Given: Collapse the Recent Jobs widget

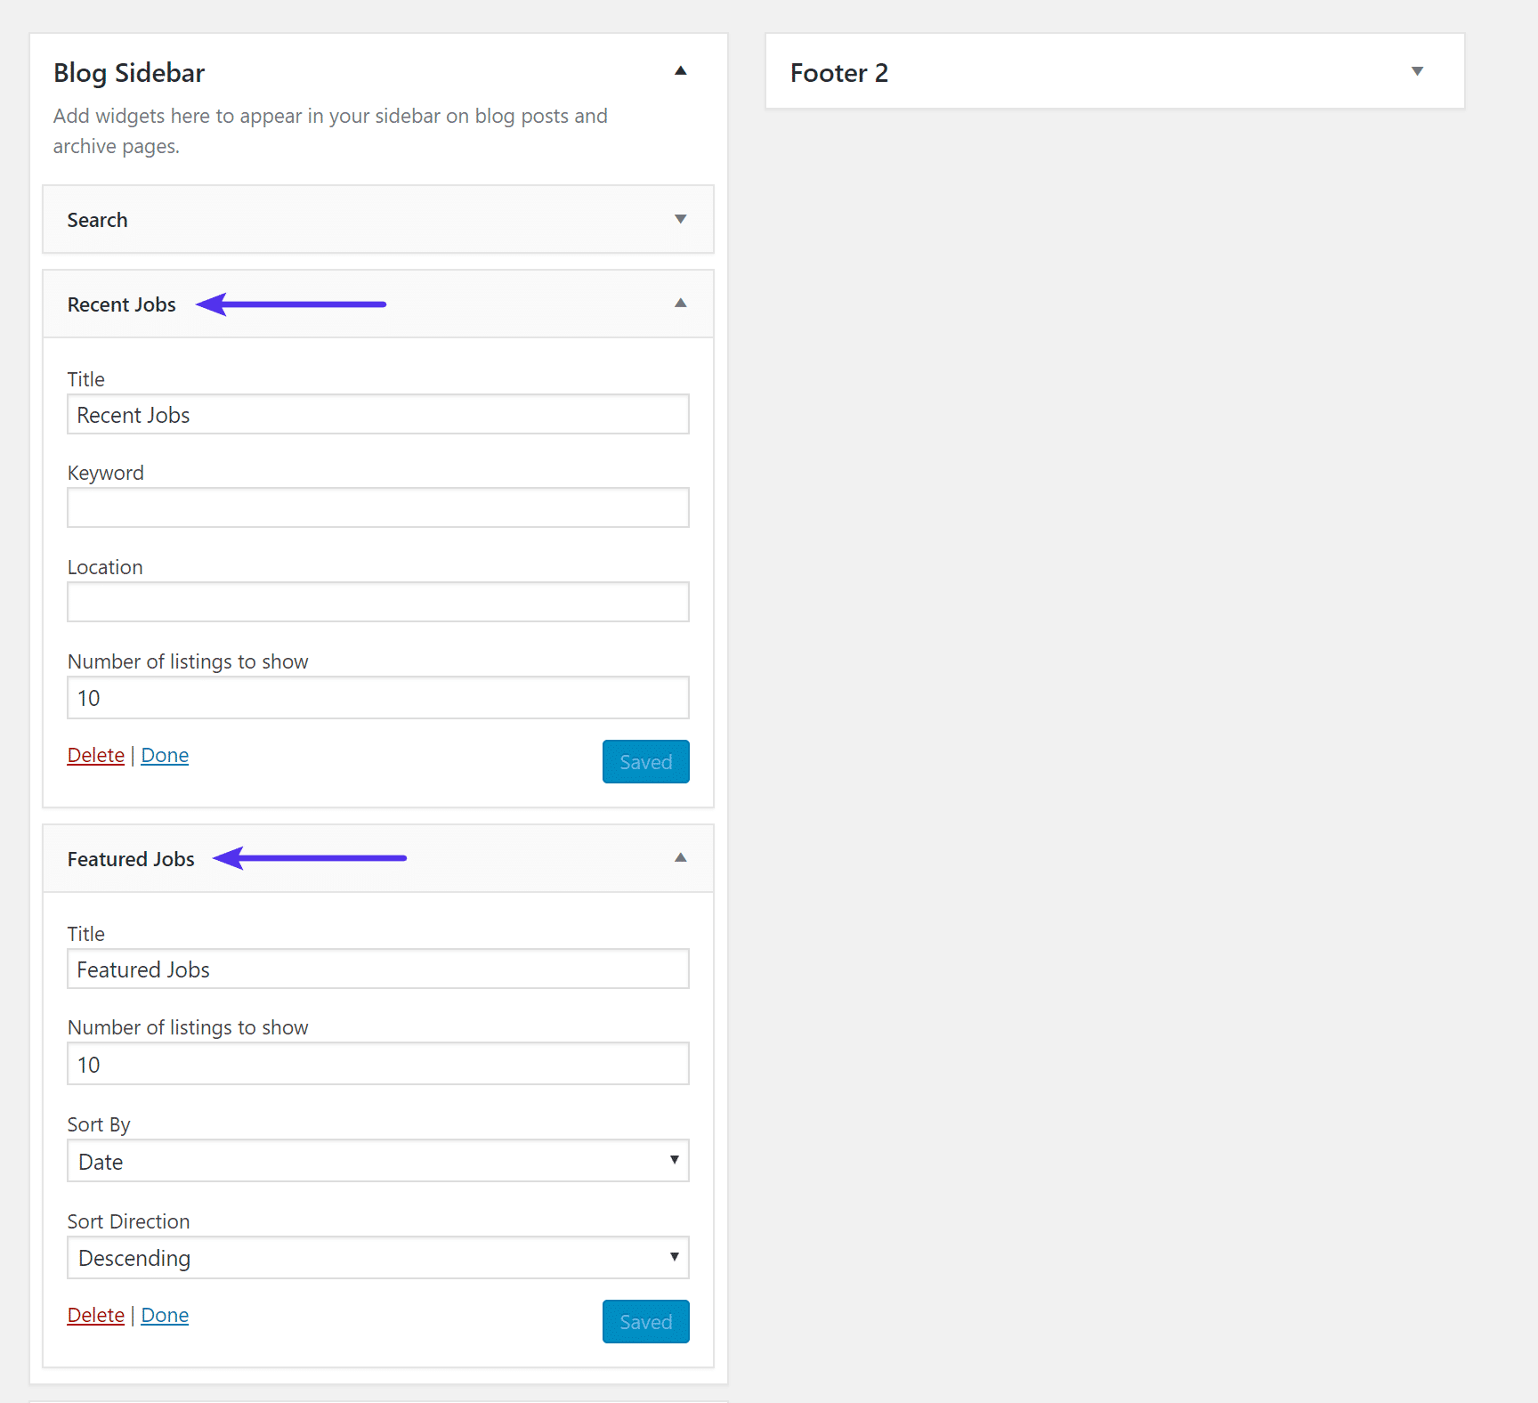Looking at the screenshot, I should point(681,304).
